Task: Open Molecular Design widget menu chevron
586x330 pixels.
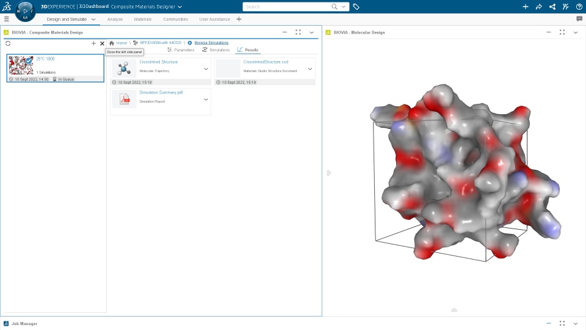Action: pos(576,32)
